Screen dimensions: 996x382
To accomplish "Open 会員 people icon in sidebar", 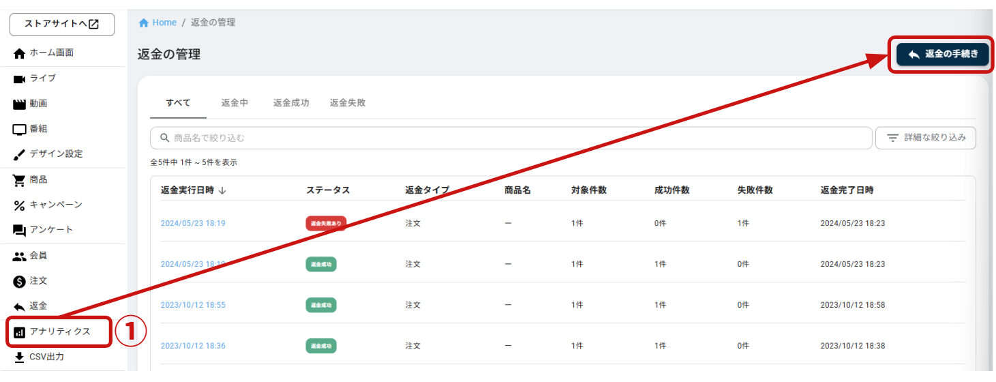I will pyautogui.click(x=19, y=256).
